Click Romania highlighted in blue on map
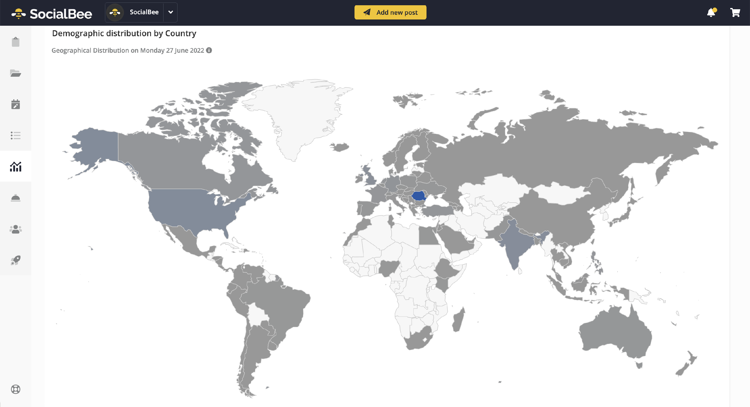 pos(418,196)
